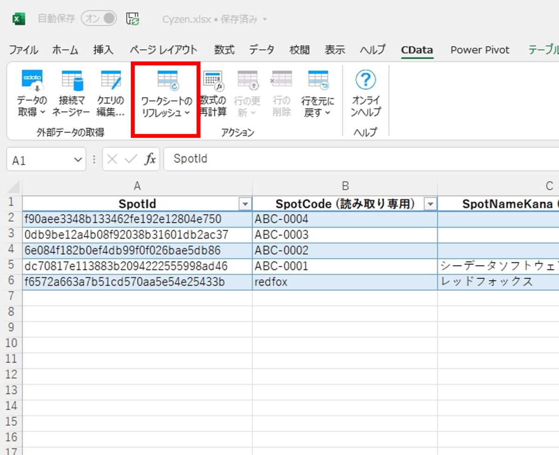Click ワークシートのリフレッシュ refresh icon
Viewport: 559px width, 455px height.
pos(166,94)
